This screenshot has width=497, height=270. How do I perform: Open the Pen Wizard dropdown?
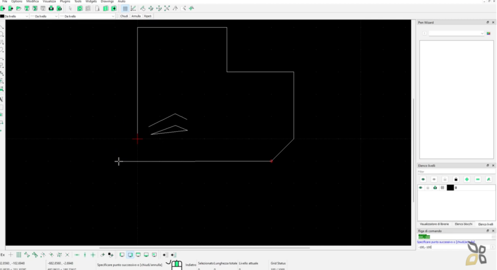(456, 33)
